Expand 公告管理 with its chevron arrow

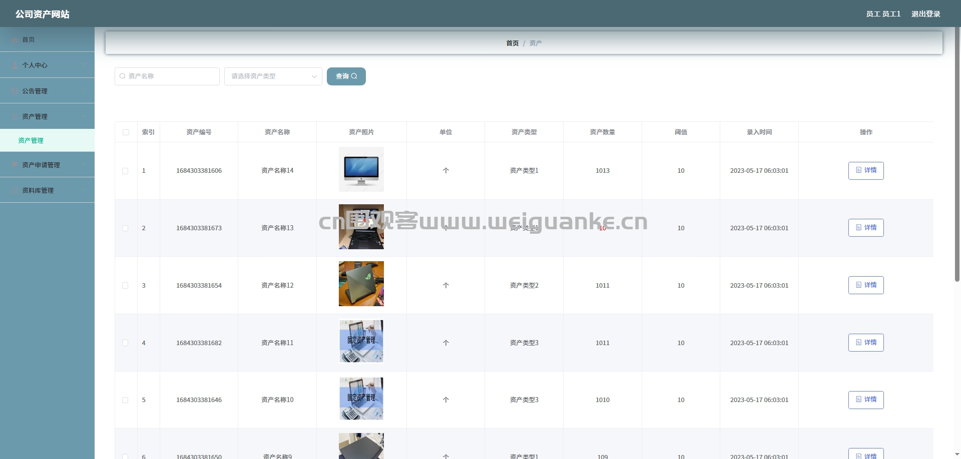83,91
